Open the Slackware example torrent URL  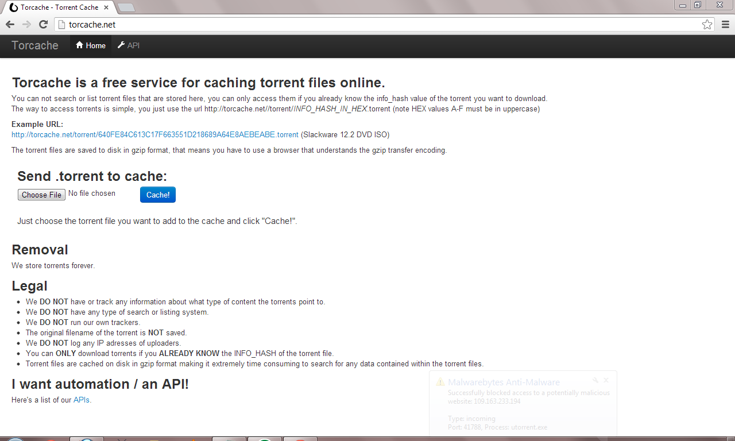tap(155, 135)
